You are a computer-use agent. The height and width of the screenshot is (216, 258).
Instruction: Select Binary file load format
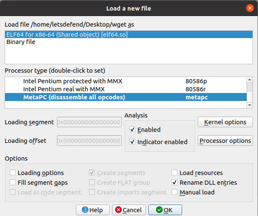[21, 42]
